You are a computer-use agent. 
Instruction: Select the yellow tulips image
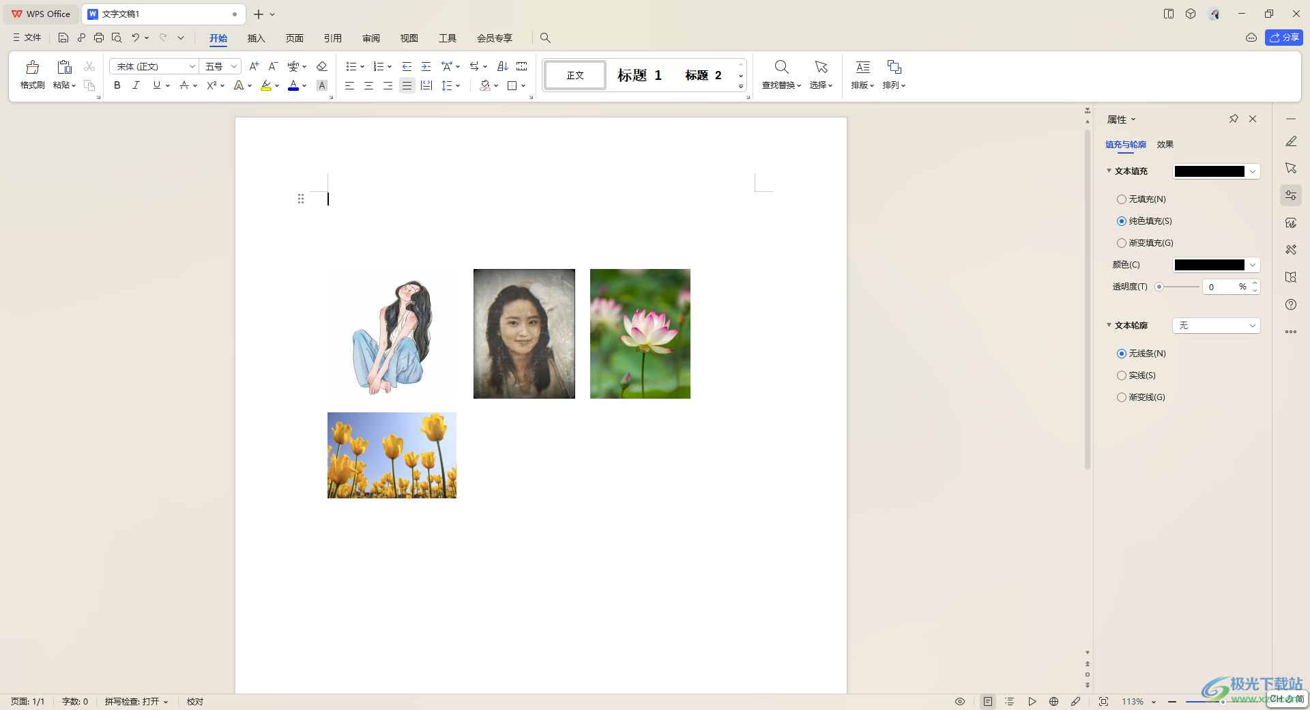pos(392,455)
